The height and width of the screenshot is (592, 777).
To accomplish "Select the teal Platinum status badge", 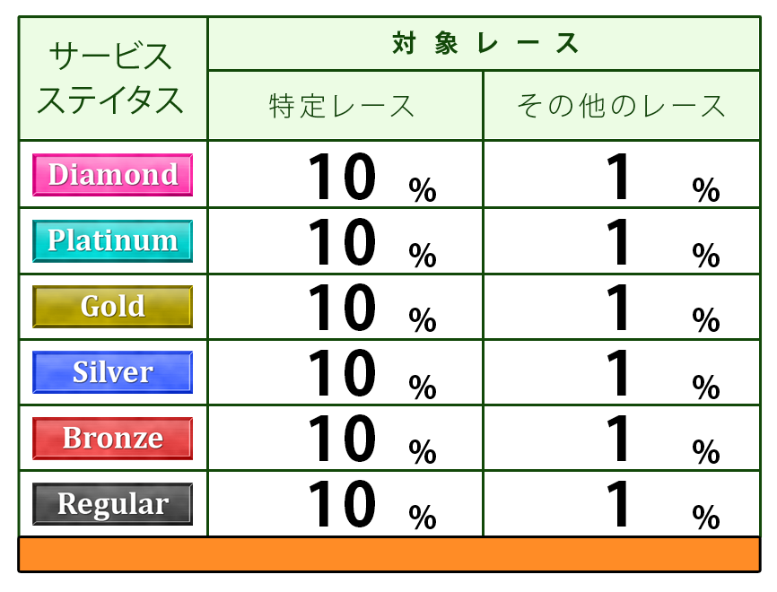I will click(x=112, y=240).
